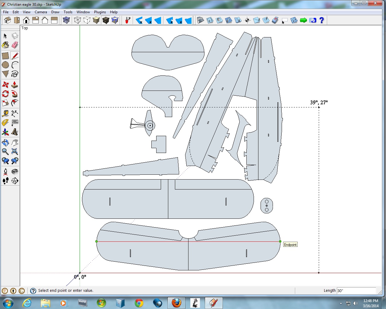Image resolution: width=386 pixels, height=309 pixels.
Task: Toggle X-Ray face style
Action: [66, 20]
